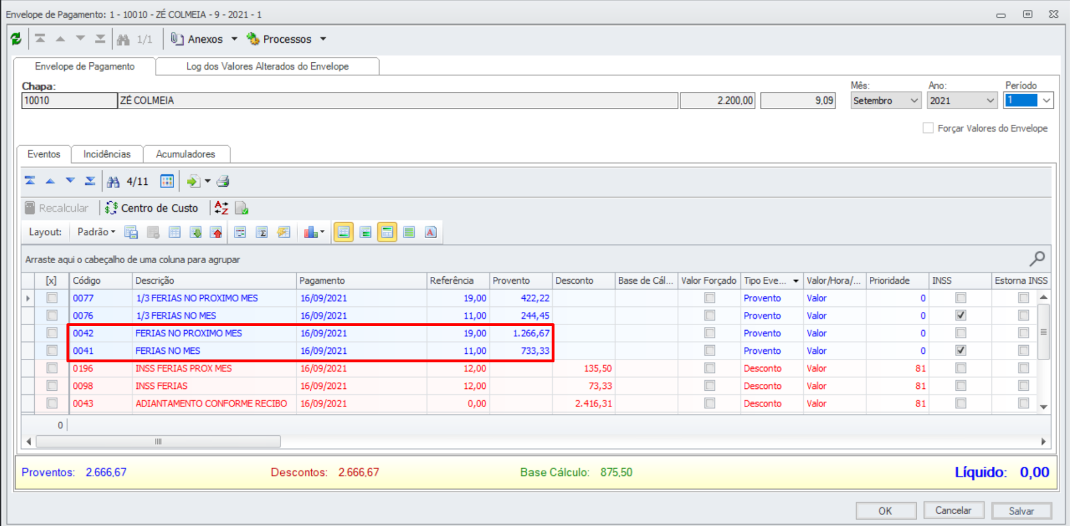Click the horizontal scrollbar thumb below grid

pyautogui.click(x=158, y=442)
